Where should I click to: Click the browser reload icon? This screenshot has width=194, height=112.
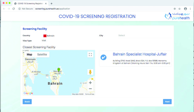pyautogui.click(x=13, y=9)
